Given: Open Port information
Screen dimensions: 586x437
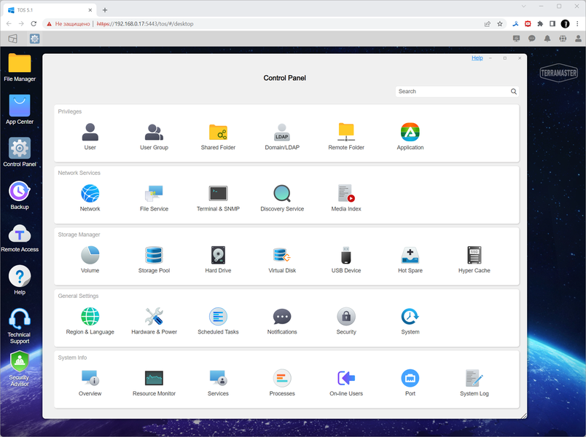Looking at the screenshot, I should pos(410,382).
